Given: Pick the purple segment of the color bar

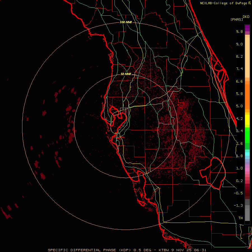Looking at the screenshot, I should coord(247,28).
